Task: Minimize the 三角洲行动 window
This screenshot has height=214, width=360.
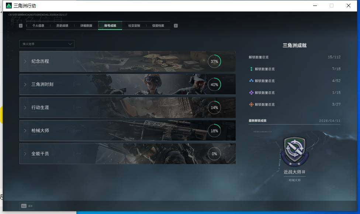Action: (x=315, y=6)
